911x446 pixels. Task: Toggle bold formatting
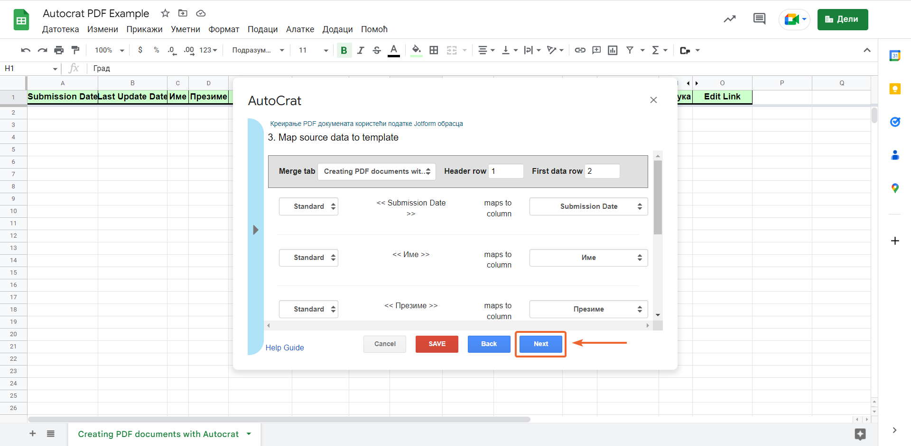344,50
